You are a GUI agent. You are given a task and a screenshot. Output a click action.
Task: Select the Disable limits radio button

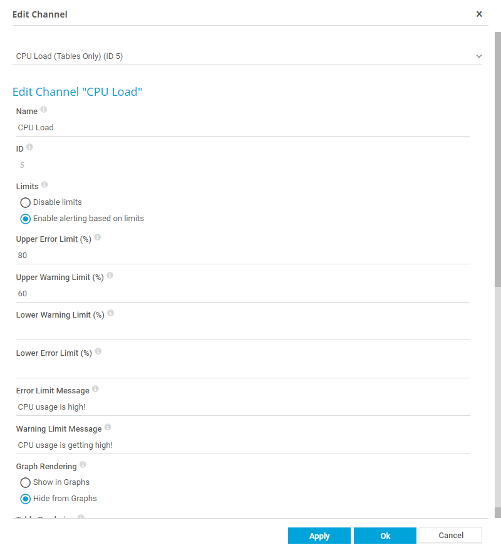pyautogui.click(x=26, y=202)
